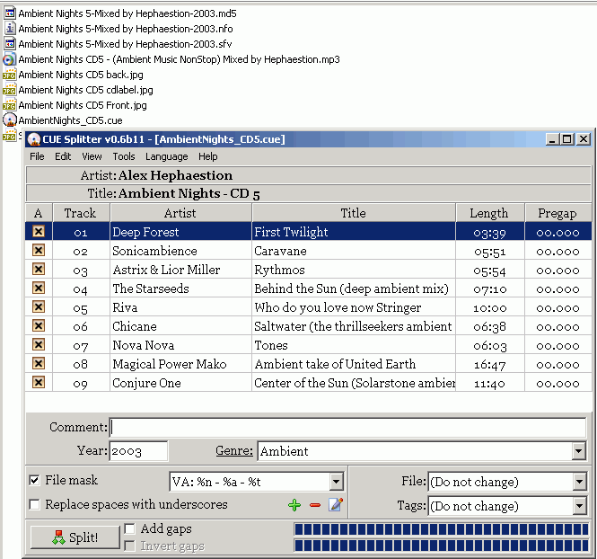Select the Caravane track title cell

click(x=354, y=251)
